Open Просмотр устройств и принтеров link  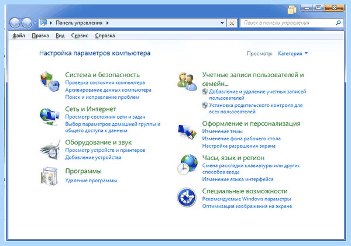tap(105, 150)
